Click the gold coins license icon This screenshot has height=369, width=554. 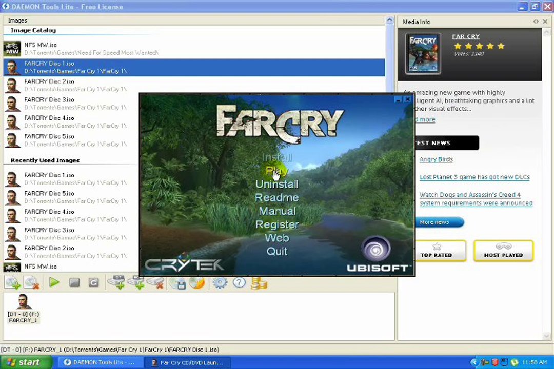[259, 283]
